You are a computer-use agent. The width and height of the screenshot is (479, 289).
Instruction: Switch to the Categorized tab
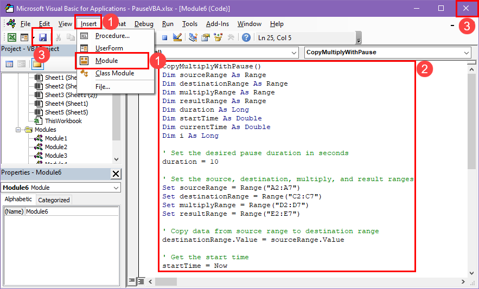pos(54,200)
